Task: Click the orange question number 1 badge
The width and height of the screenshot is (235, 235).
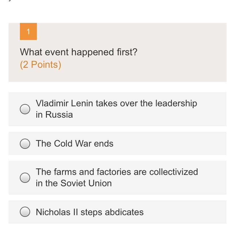Action: [28, 31]
